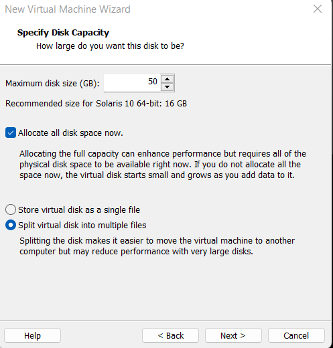Select the split into multiple files radio circle
Image resolution: width=333 pixels, height=348 pixels.
tap(11, 225)
